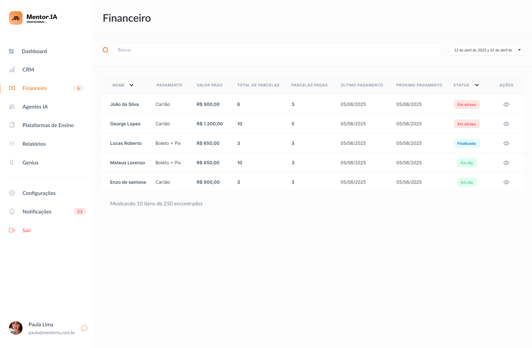The width and height of the screenshot is (532, 348).
Task: Expand the Nome column sort chevron
Action: point(132,85)
